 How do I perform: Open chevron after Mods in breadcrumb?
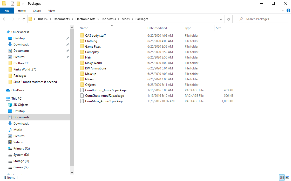click(132, 19)
